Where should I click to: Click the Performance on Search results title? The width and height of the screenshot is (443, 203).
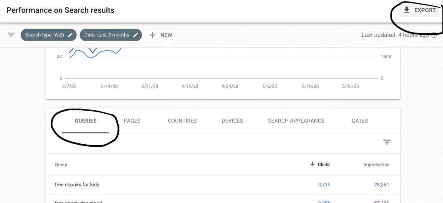(61, 10)
